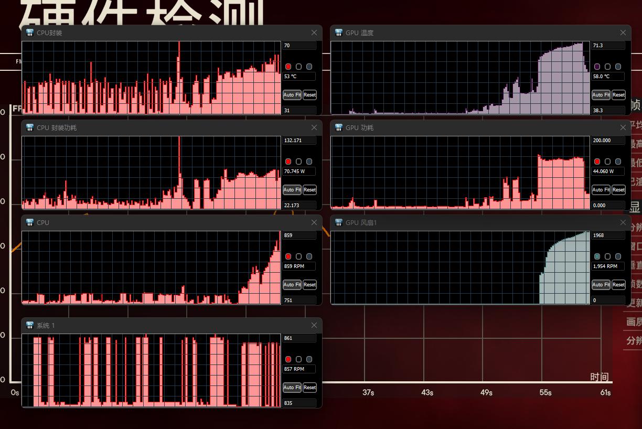Reset the GPU 风扇1 graph
This screenshot has width=642, height=429.
click(618, 285)
